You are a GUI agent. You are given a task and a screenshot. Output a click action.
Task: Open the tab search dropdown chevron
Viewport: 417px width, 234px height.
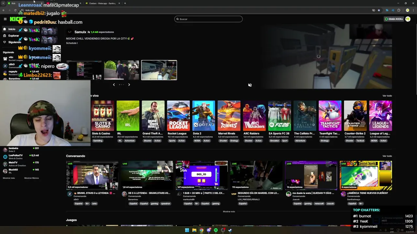click(x=3, y=3)
